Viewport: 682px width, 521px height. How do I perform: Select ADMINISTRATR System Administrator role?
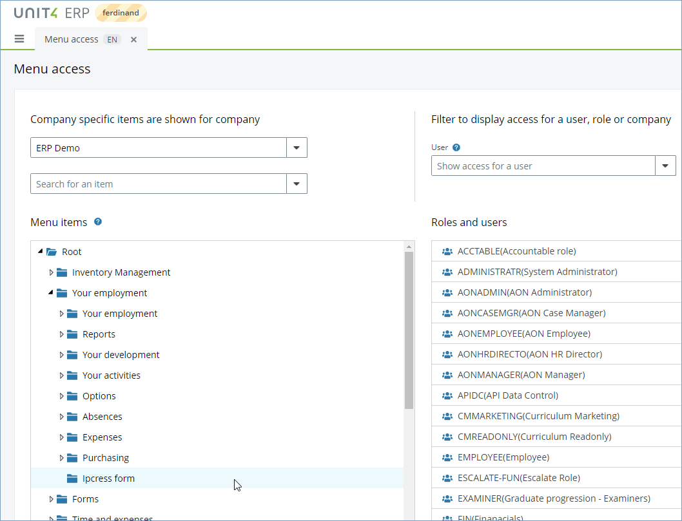click(537, 272)
